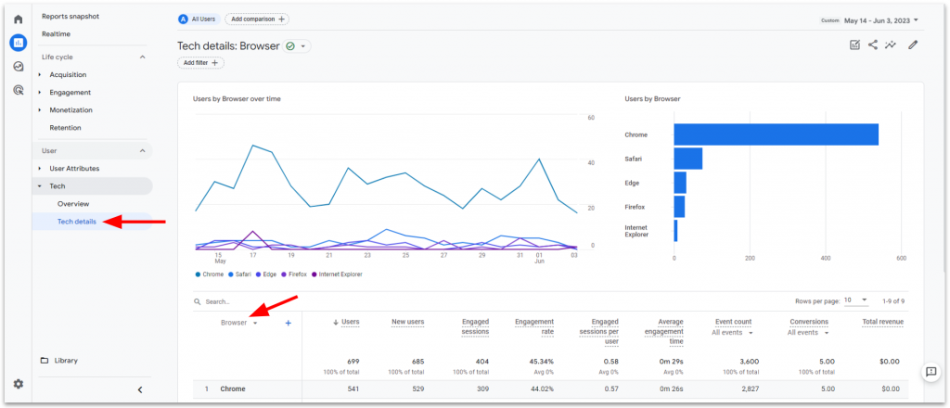
Task: Click the Add comparison button
Action: coord(256,19)
